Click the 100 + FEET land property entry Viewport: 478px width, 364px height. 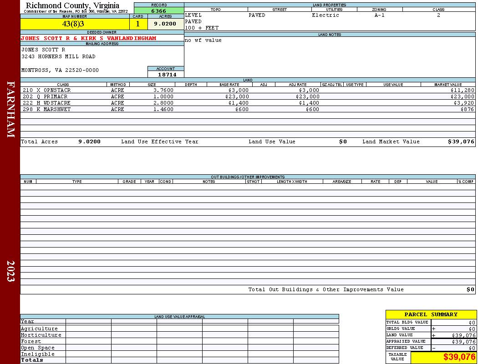pos(202,28)
